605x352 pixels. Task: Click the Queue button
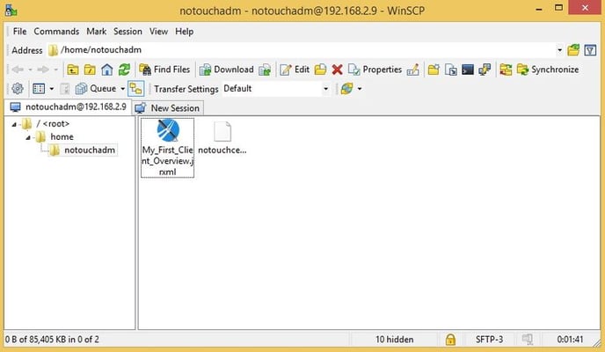96,89
